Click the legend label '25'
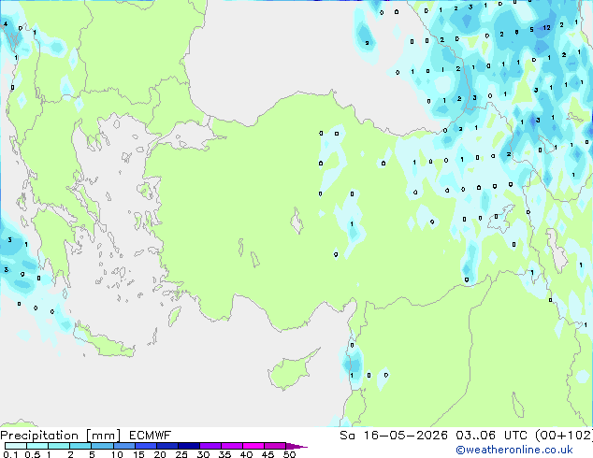Image resolution: width=593 pixels, height=458 pixels. (181, 454)
